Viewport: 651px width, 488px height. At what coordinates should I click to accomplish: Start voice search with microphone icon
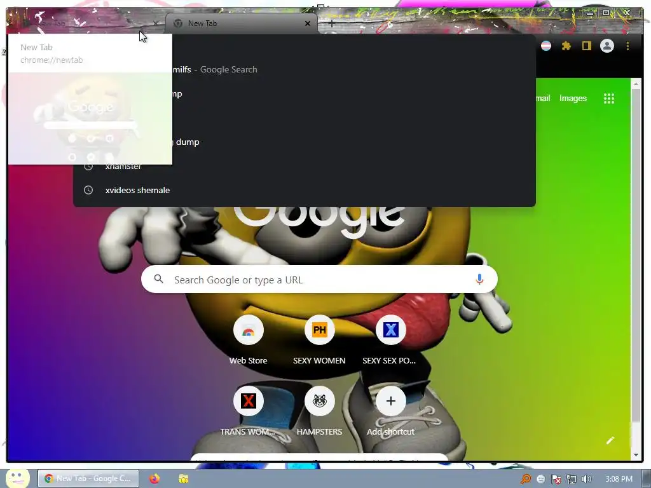[x=479, y=280]
